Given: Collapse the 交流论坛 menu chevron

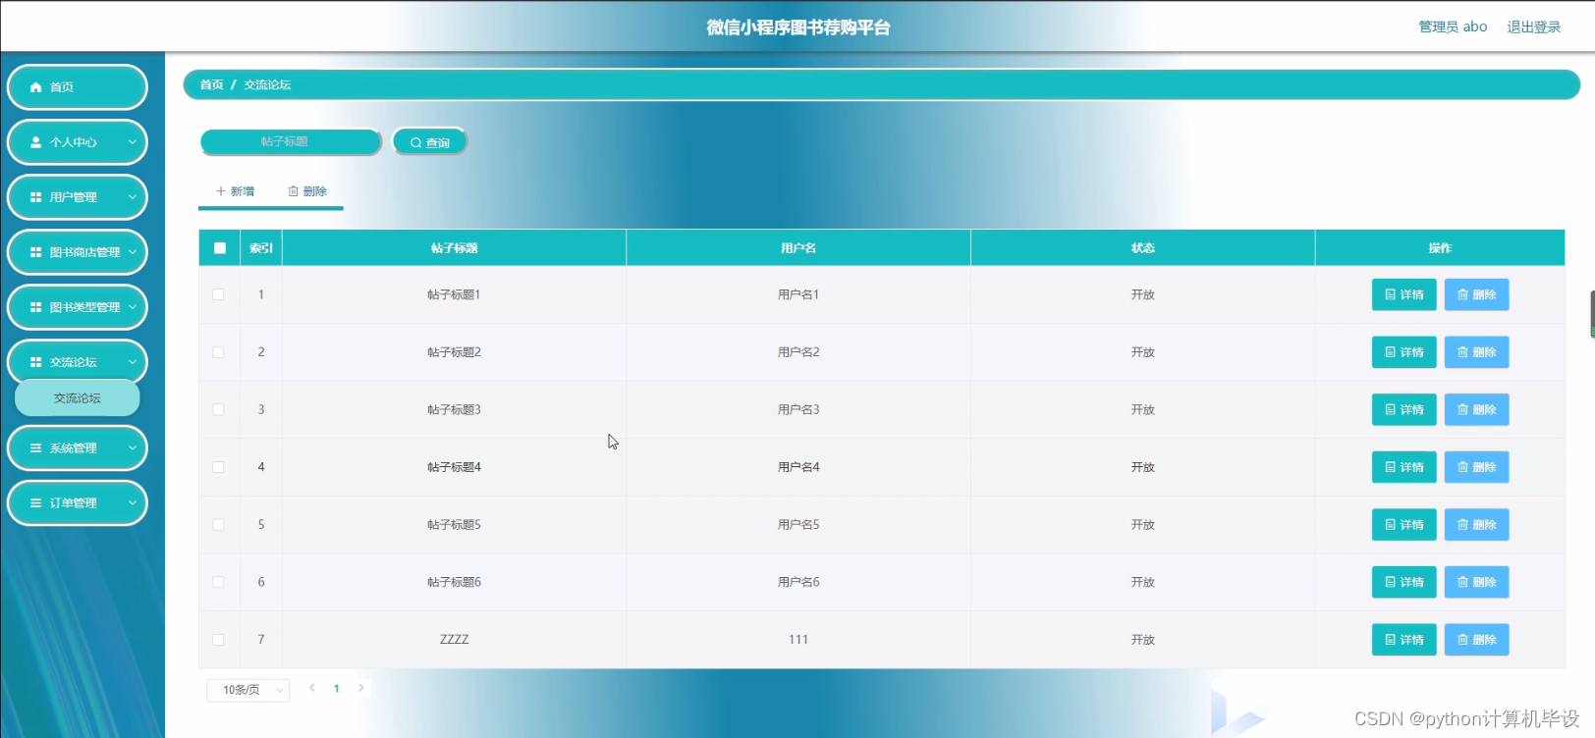Looking at the screenshot, I should tap(133, 362).
